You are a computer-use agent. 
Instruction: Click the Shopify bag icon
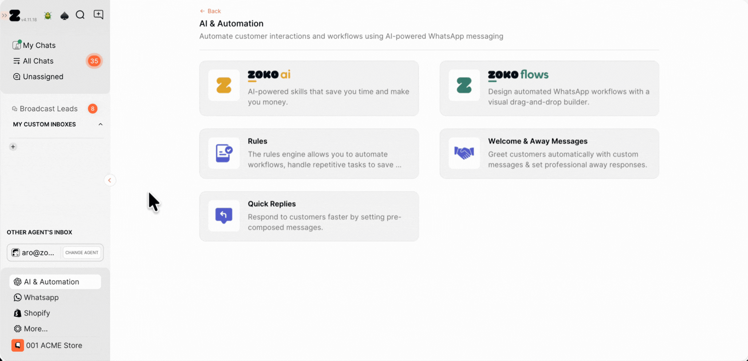click(17, 313)
